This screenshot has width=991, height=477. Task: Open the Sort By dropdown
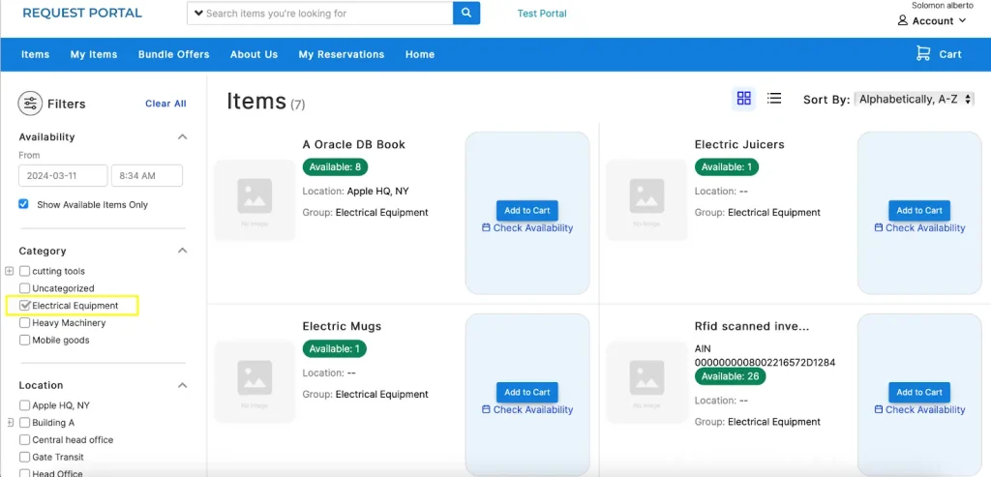[x=914, y=100]
